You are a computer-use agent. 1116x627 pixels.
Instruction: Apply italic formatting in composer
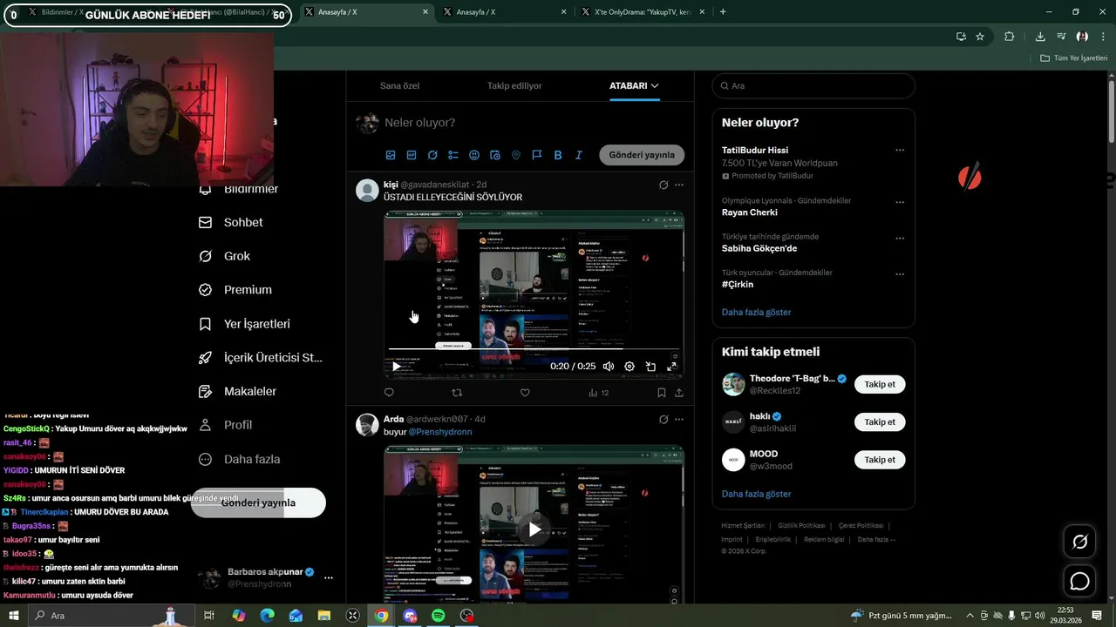[579, 155]
